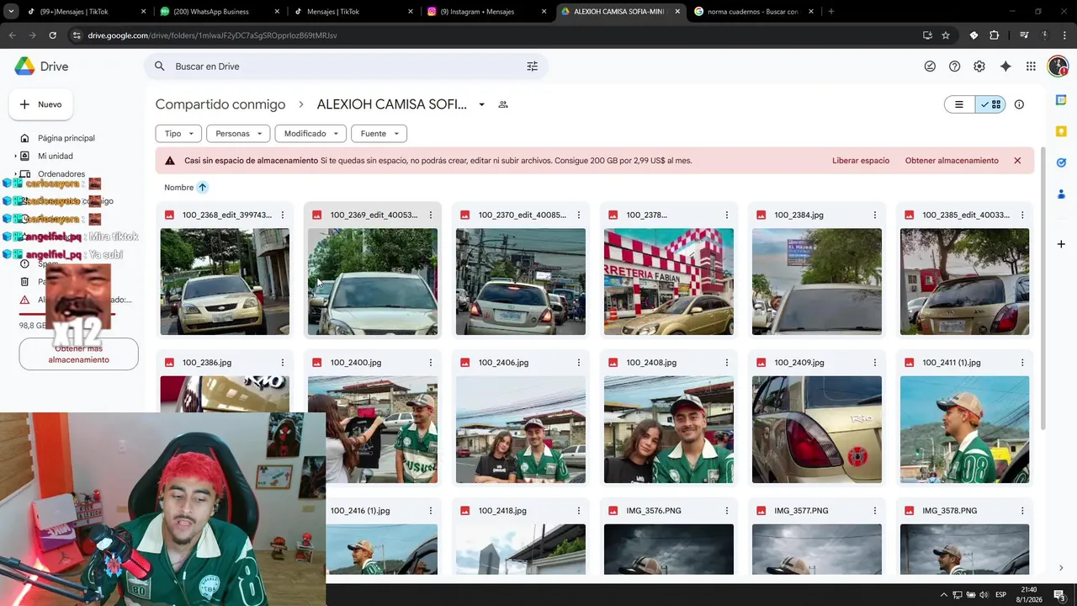Open thumbnail of 100_2370_edit traffic photo

point(520,282)
